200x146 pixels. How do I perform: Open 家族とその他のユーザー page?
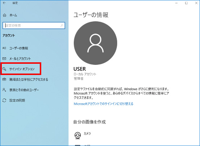pos(24,90)
